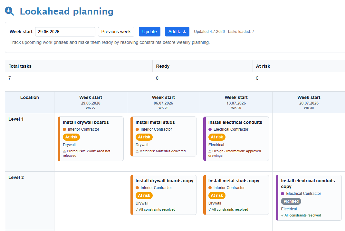345x231 pixels.
Task: Click the Week start 20.07.2026 column header
Action: [x=309, y=102]
